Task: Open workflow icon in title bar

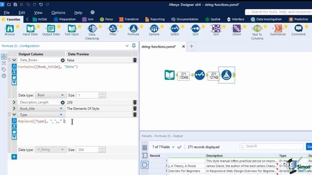Action: click(9, 4)
